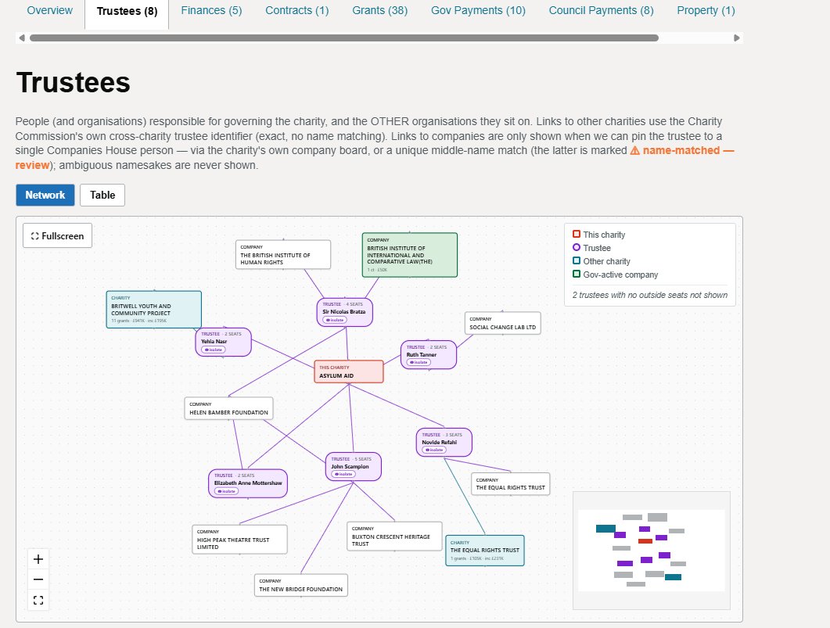Image resolution: width=830 pixels, height=628 pixels.
Task: Click the Ruth Tanner trustee name
Action: click(422, 355)
